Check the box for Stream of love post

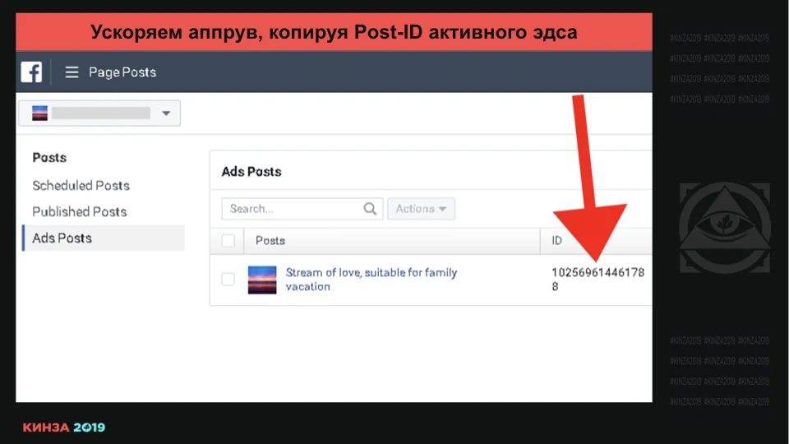pyautogui.click(x=228, y=279)
